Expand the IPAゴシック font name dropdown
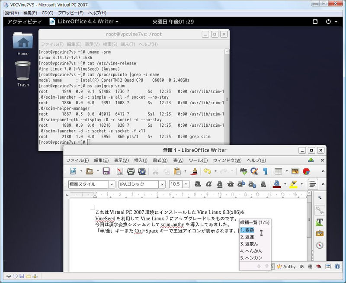Viewport: 346px width, 283px height. pos(162,184)
